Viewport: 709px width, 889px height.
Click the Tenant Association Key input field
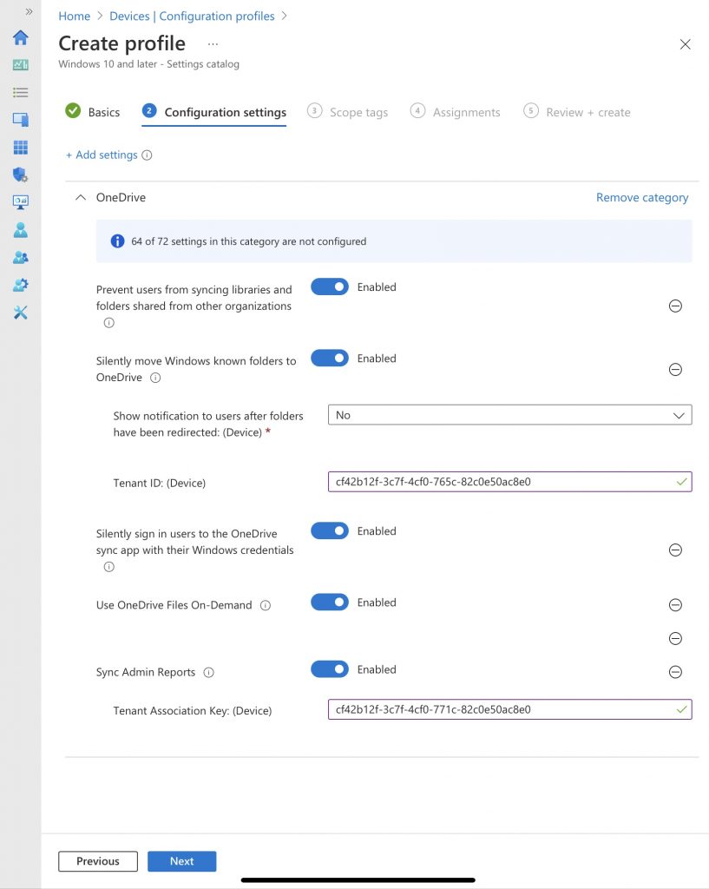(509, 710)
